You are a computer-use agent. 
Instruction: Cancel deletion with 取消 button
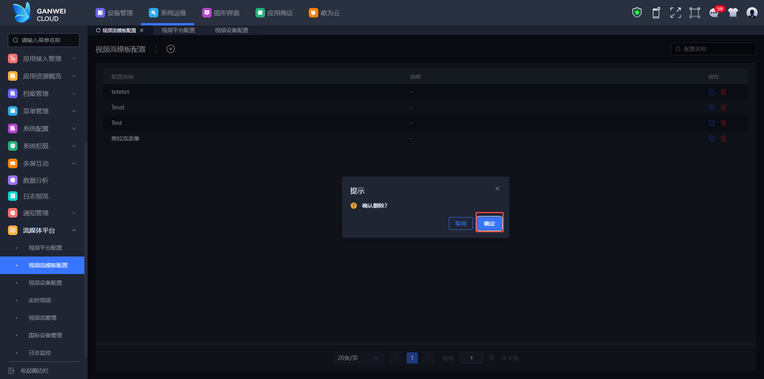(461, 224)
